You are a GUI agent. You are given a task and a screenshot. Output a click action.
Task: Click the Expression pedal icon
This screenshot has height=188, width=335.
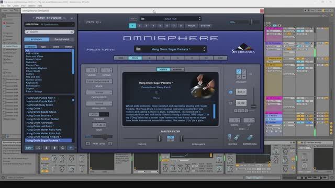click(250, 137)
